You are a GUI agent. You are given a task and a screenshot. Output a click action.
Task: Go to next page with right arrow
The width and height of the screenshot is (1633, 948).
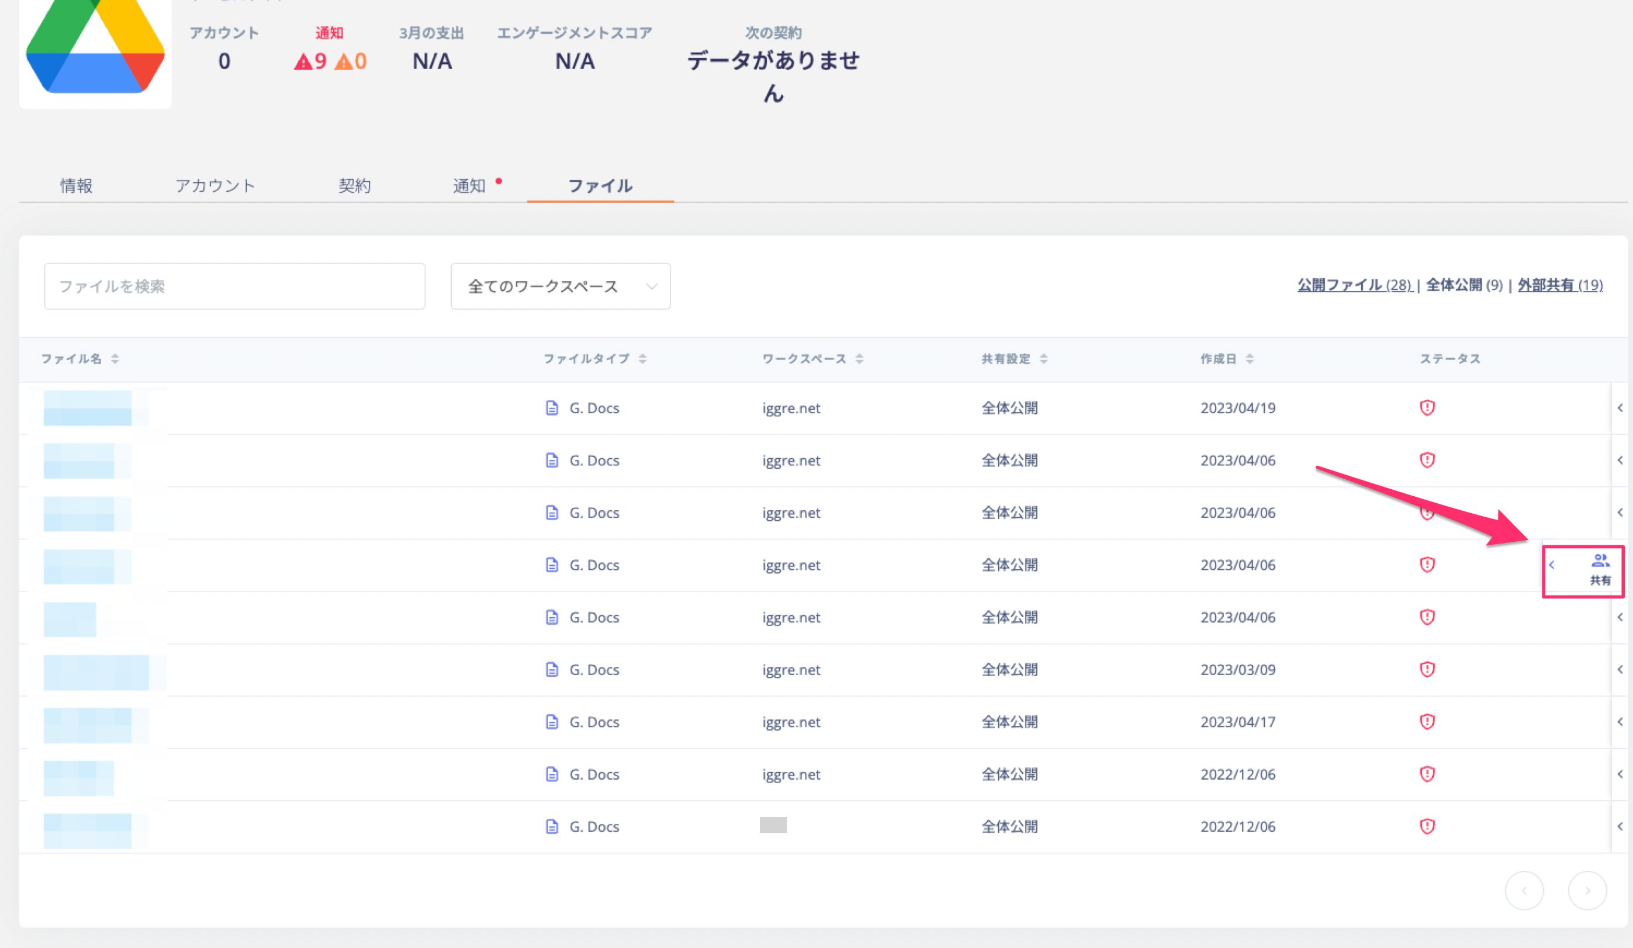click(1587, 891)
